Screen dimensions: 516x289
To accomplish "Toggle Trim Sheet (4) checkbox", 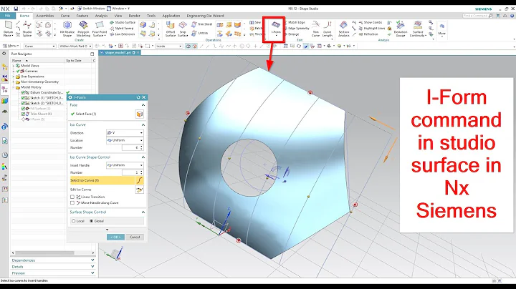I will [x=24, y=114].
